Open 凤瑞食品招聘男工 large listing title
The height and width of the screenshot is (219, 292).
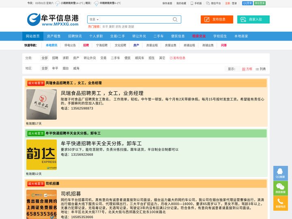[102, 93]
